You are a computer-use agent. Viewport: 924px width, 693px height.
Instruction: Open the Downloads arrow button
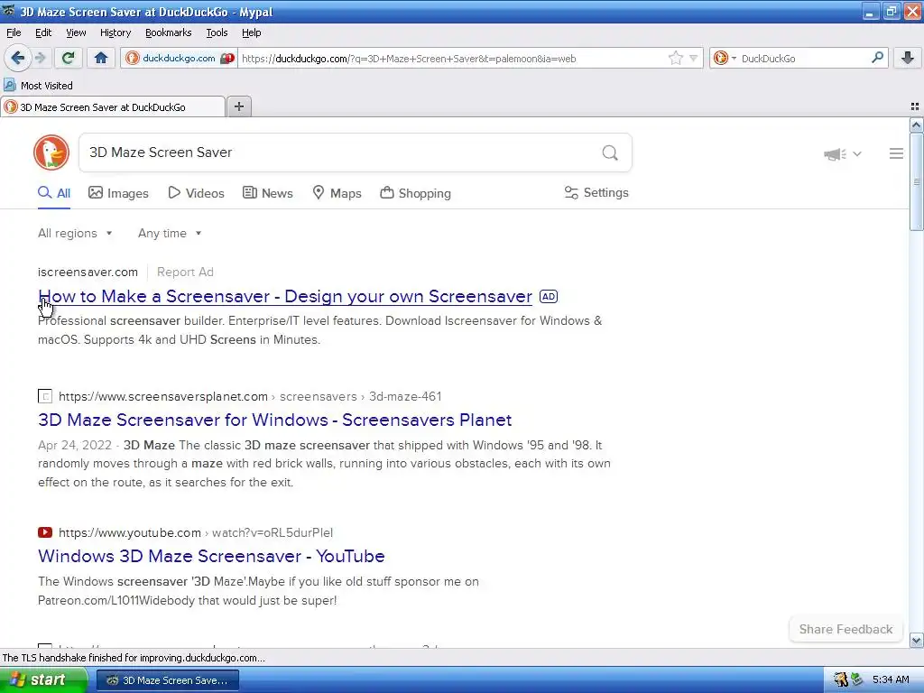click(x=908, y=58)
